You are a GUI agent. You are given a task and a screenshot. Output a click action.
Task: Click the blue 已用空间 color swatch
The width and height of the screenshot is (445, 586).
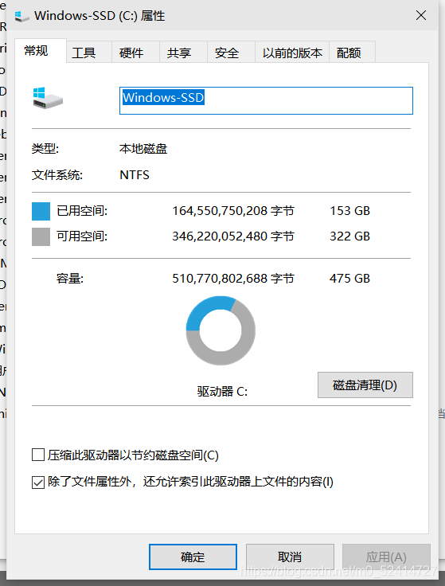[41, 211]
